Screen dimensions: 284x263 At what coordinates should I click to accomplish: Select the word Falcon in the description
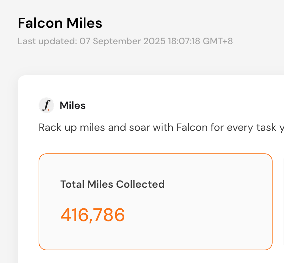[x=192, y=127]
